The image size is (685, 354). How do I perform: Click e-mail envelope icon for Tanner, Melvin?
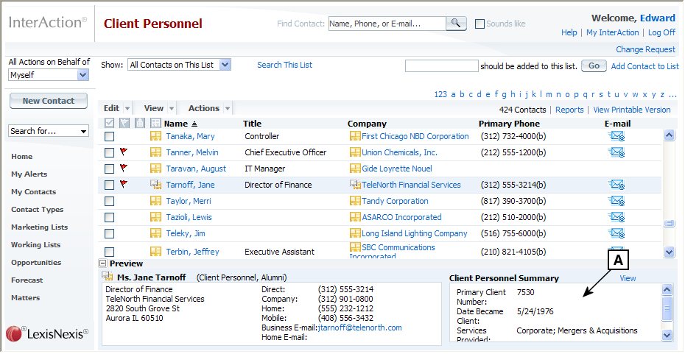pos(616,153)
